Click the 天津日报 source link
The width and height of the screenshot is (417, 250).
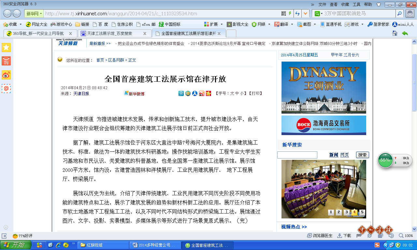pos(81,93)
